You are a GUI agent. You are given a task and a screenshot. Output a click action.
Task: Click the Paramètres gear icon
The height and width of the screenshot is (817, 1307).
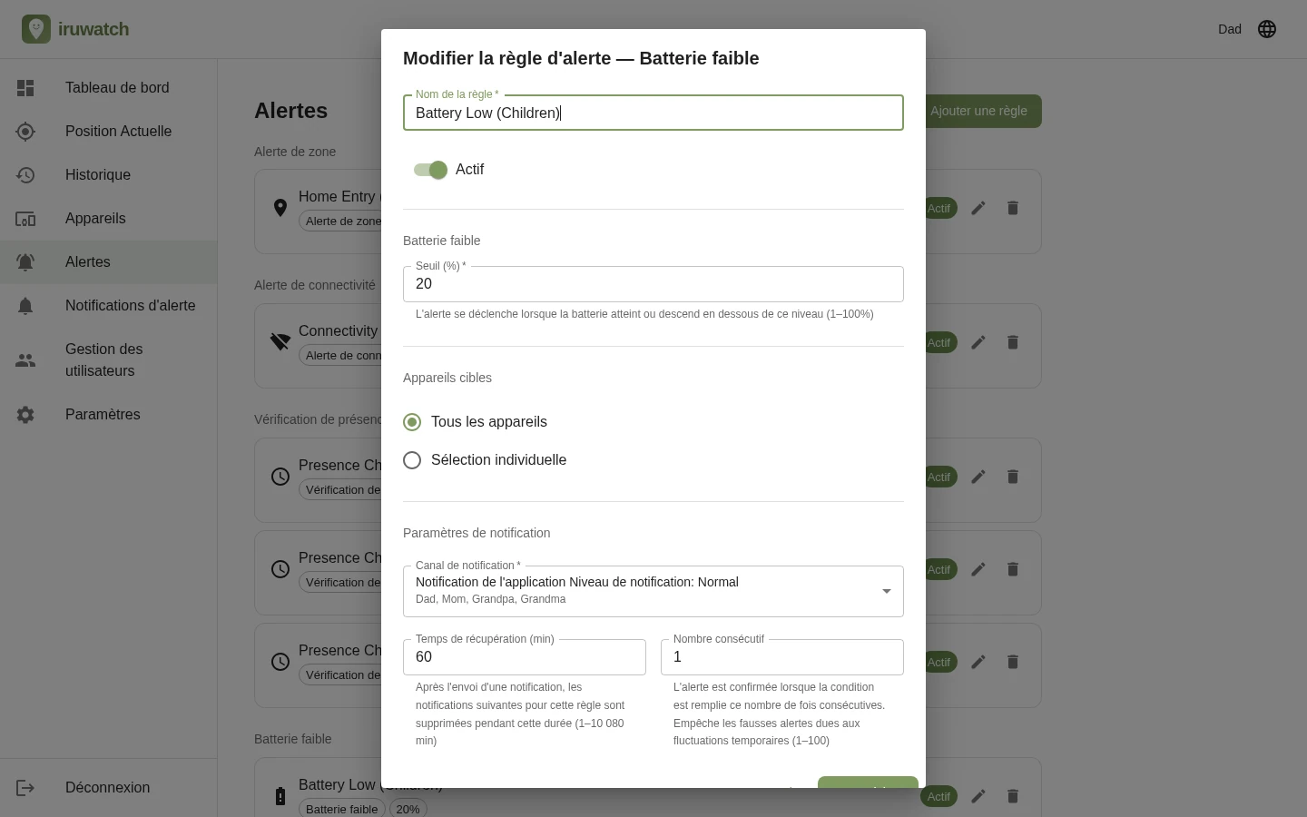pyautogui.click(x=25, y=415)
